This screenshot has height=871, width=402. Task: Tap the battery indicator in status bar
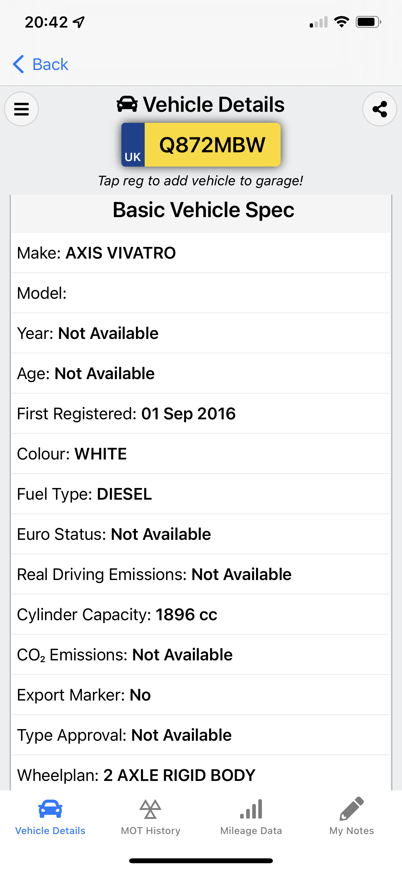[368, 22]
